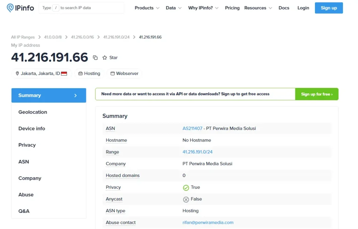
Task: Click the green Privacy True checkmark
Action: coord(186,188)
